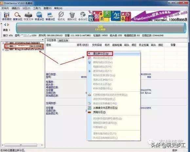Choose 克隆分区(P) from context menu
190x152 pixels.
(x=114, y=112)
